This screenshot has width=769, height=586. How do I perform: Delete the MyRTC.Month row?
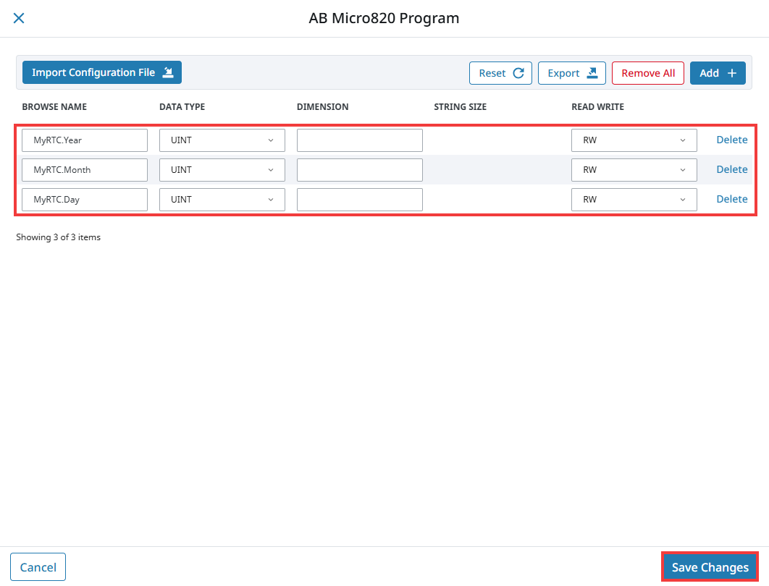[x=732, y=169]
